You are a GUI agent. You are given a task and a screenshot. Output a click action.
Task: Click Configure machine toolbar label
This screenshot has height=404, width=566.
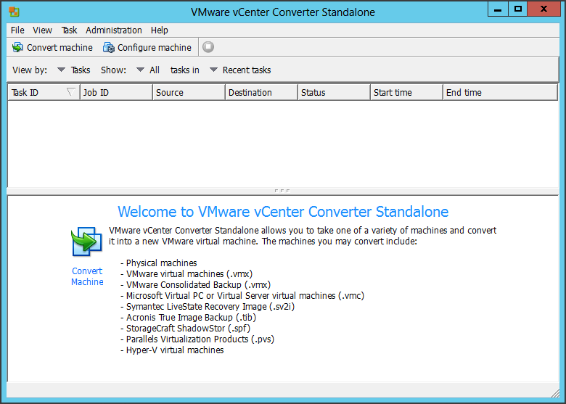click(154, 48)
